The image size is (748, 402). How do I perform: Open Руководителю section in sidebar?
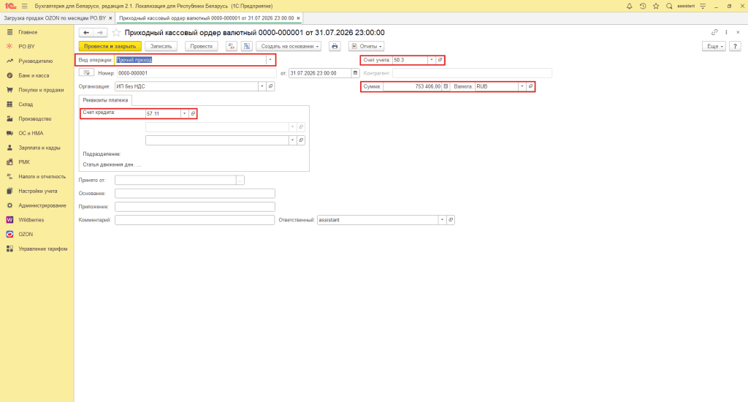(36, 61)
